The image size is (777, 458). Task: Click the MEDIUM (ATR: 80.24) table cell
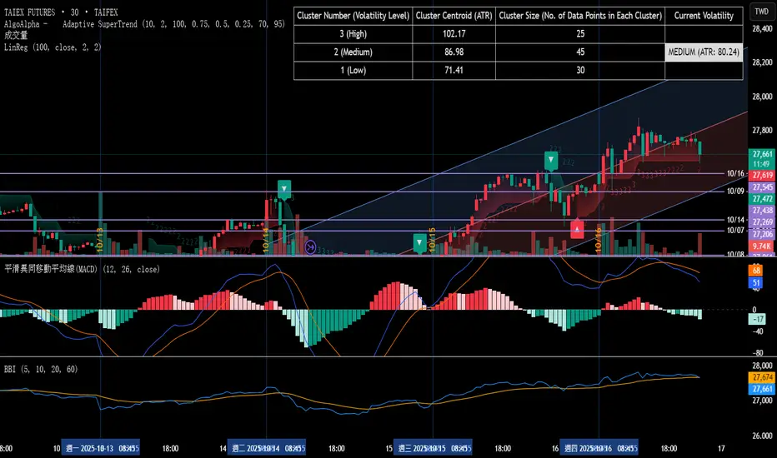(x=704, y=52)
